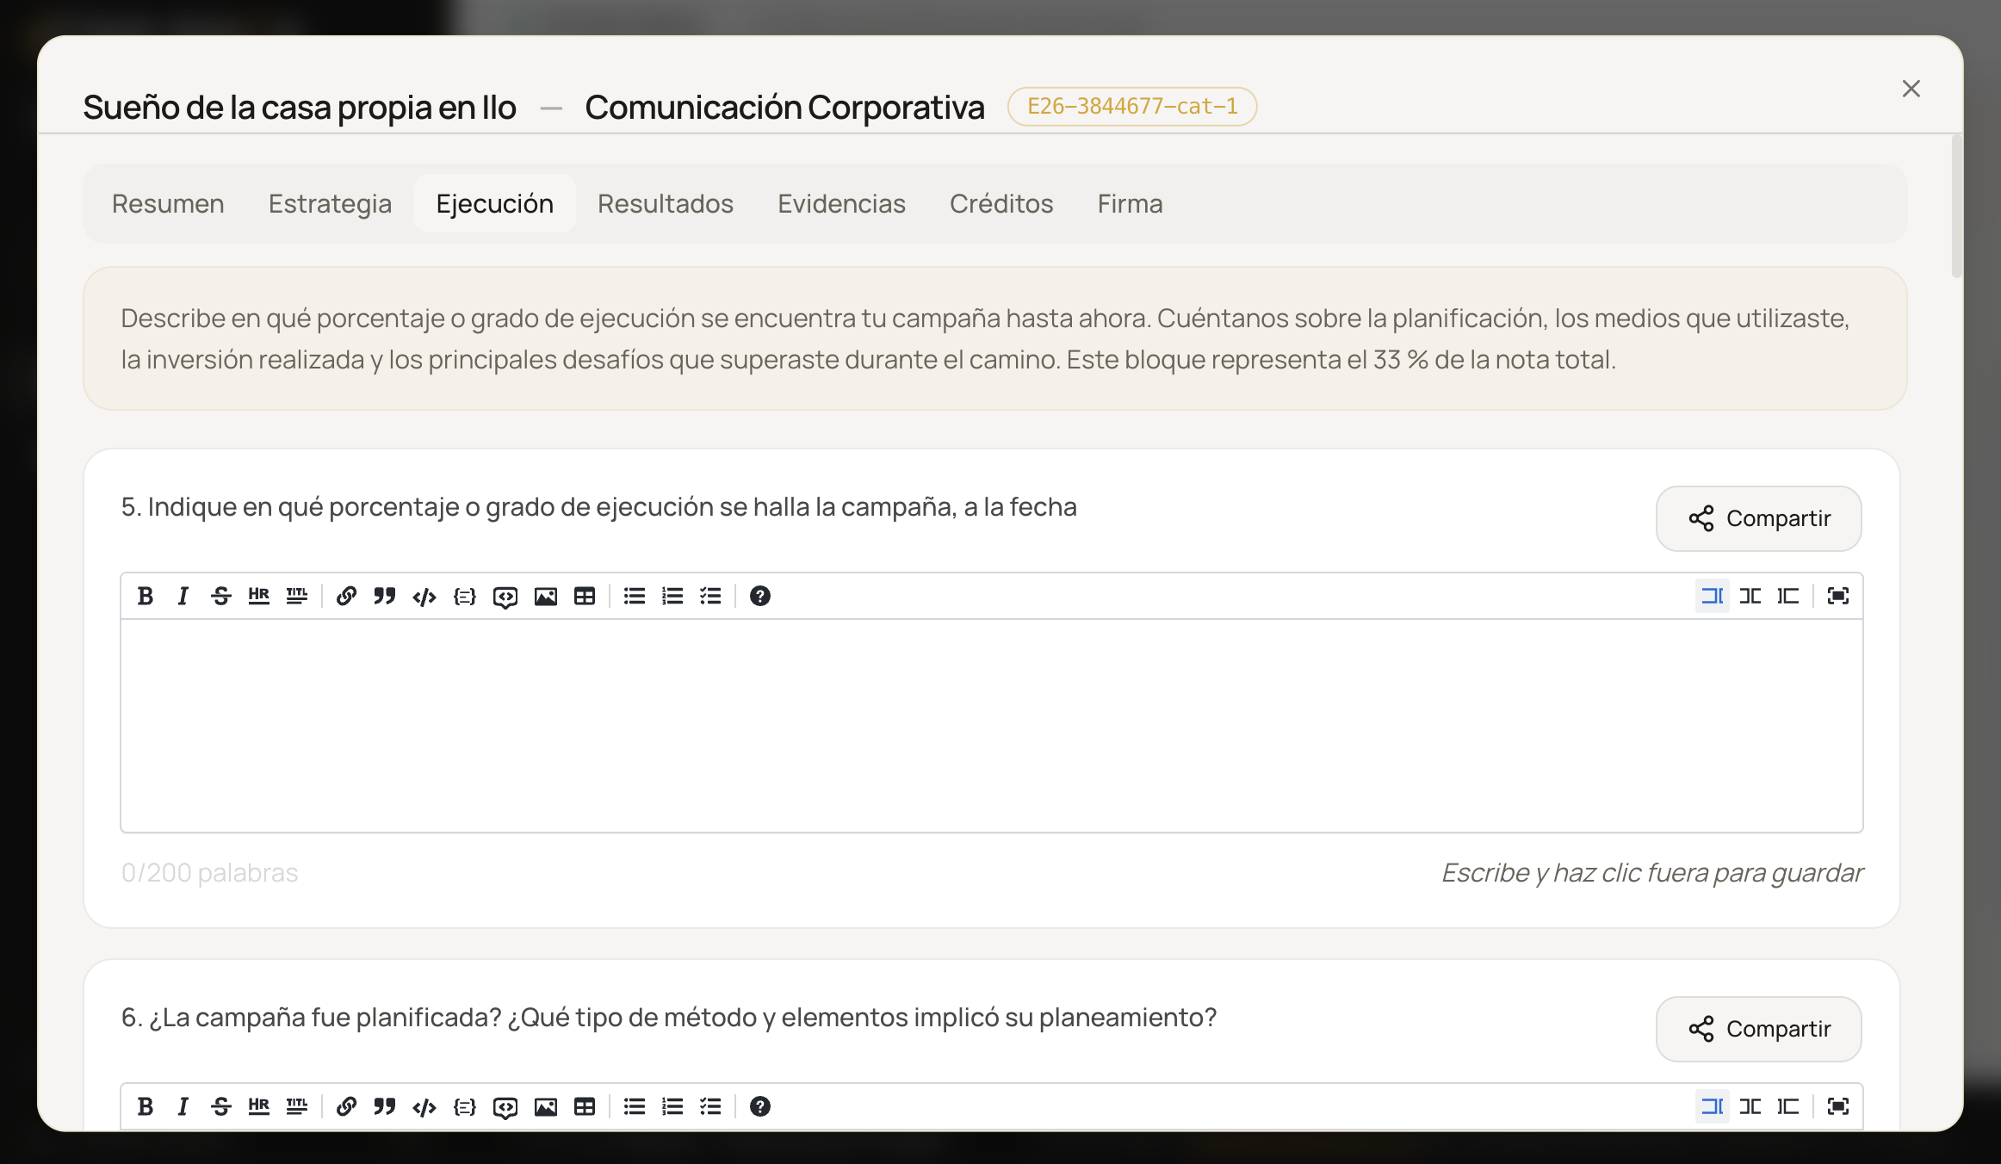2001x1164 pixels.
Task: Insert a comment in question 5 editor
Action: pyautogui.click(x=505, y=596)
